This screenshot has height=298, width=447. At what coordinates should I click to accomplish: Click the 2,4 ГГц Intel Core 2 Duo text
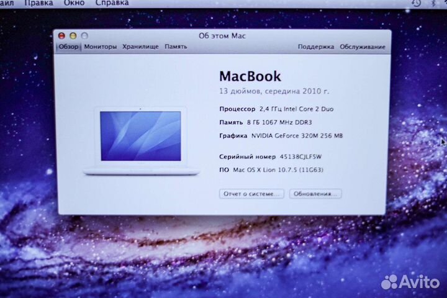[x=297, y=109]
